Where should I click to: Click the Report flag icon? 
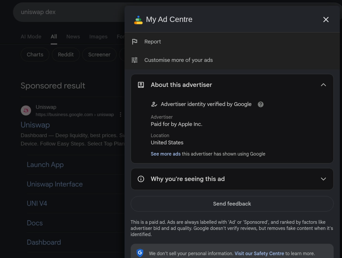[x=135, y=42]
